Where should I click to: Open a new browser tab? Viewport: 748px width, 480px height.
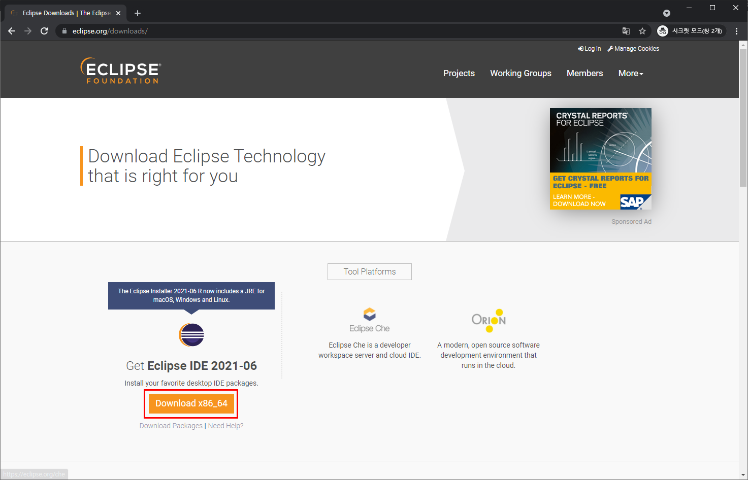(x=138, y=13)
